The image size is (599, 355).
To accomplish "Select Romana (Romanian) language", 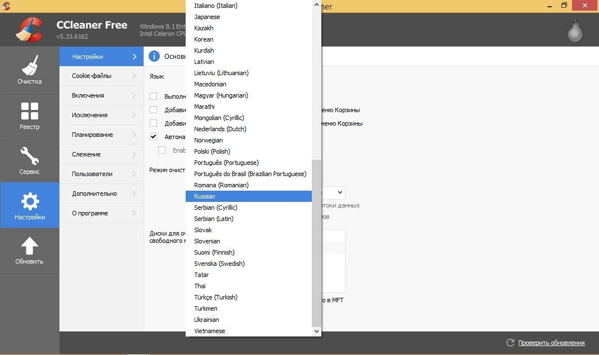I will coord(248,185).
